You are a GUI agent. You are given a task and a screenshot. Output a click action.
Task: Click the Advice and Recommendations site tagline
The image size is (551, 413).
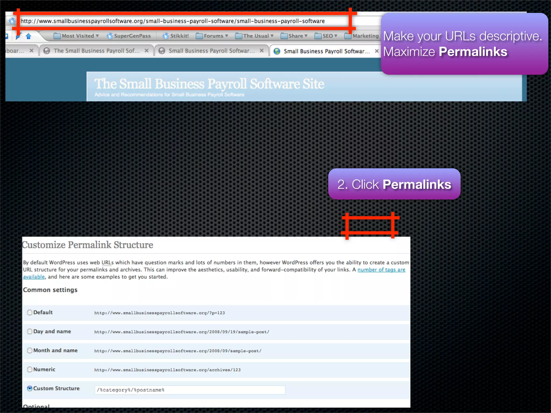pyautogui.click(x=169, y=95)
